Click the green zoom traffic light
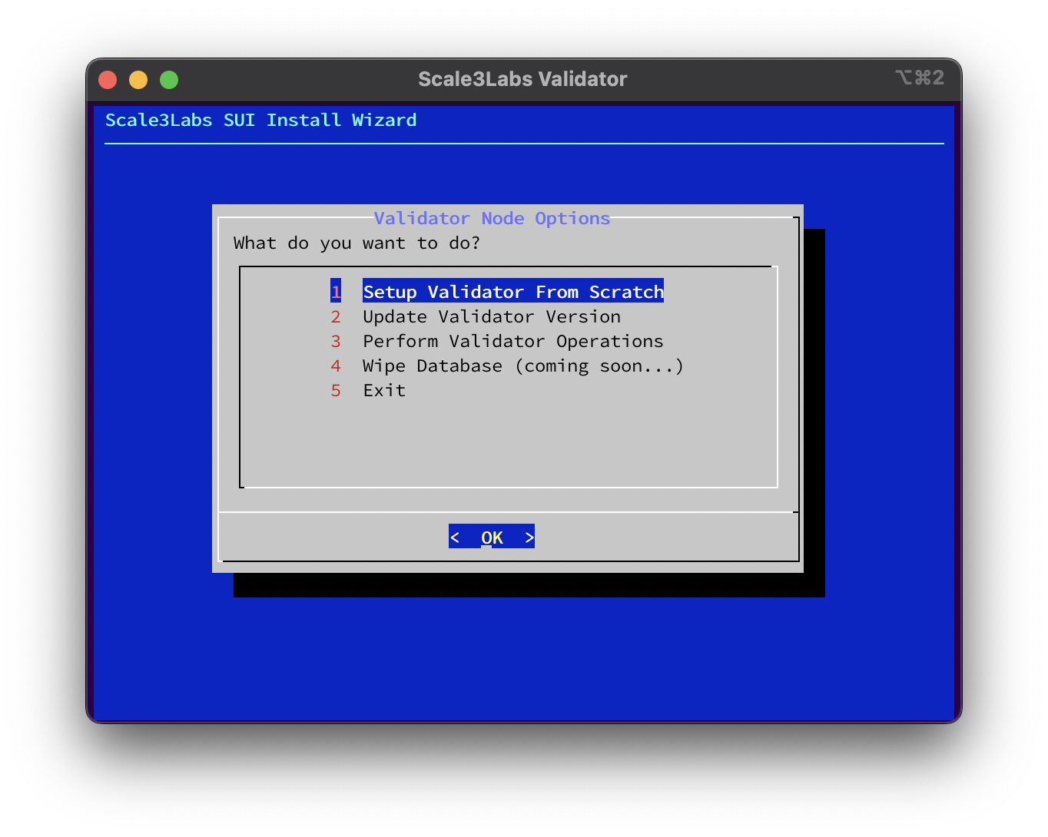The height and width of the screenshot is (837, 1048). point(168,79)
